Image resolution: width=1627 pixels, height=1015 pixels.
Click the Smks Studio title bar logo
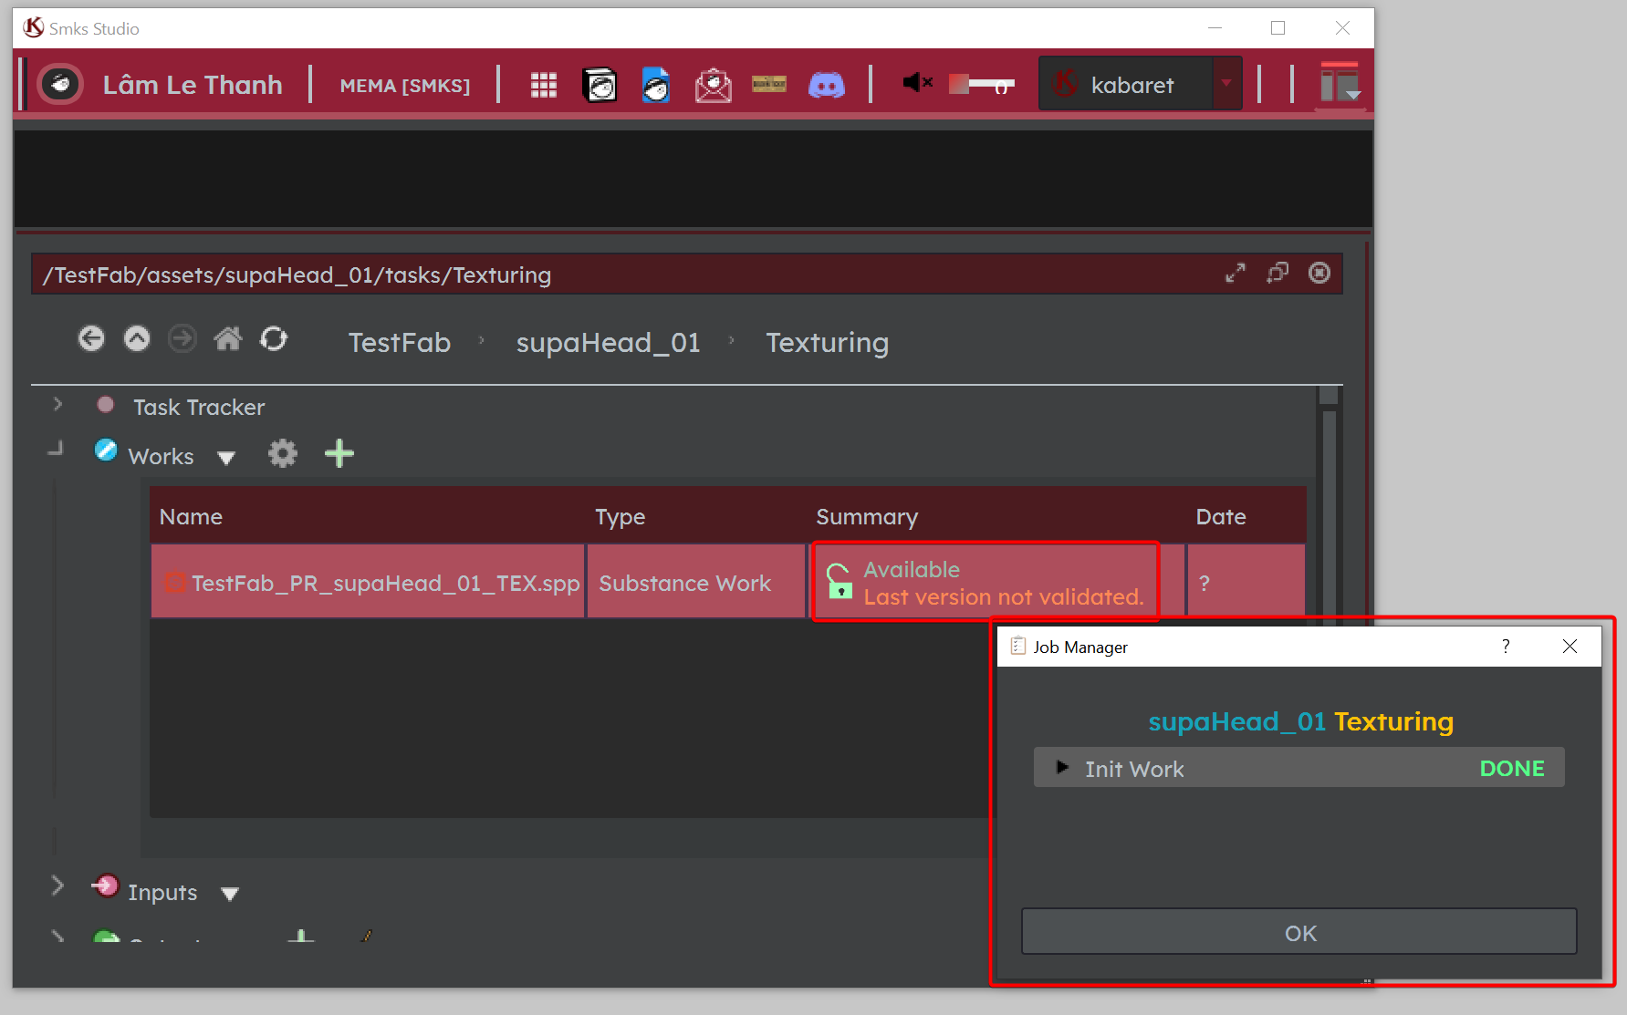point(34,28)
